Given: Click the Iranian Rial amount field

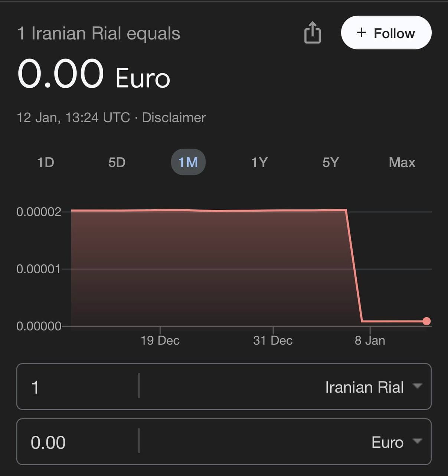Looking at the screenshot, I should pos(78,387).
